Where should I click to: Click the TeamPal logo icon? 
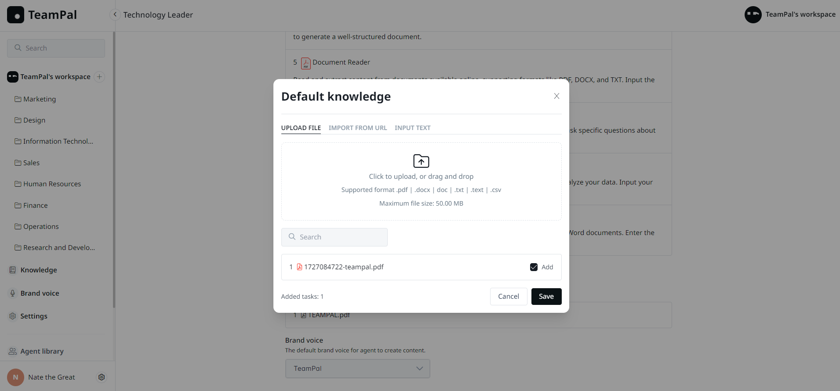click(x=15, y=14)
